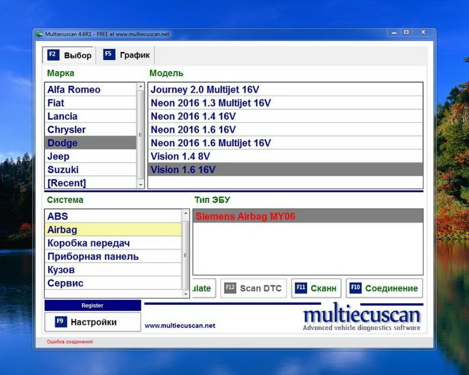Screen dimensions: 469x375
Task: Choose Airbag in the system list
Action: (x=113, y=230)
